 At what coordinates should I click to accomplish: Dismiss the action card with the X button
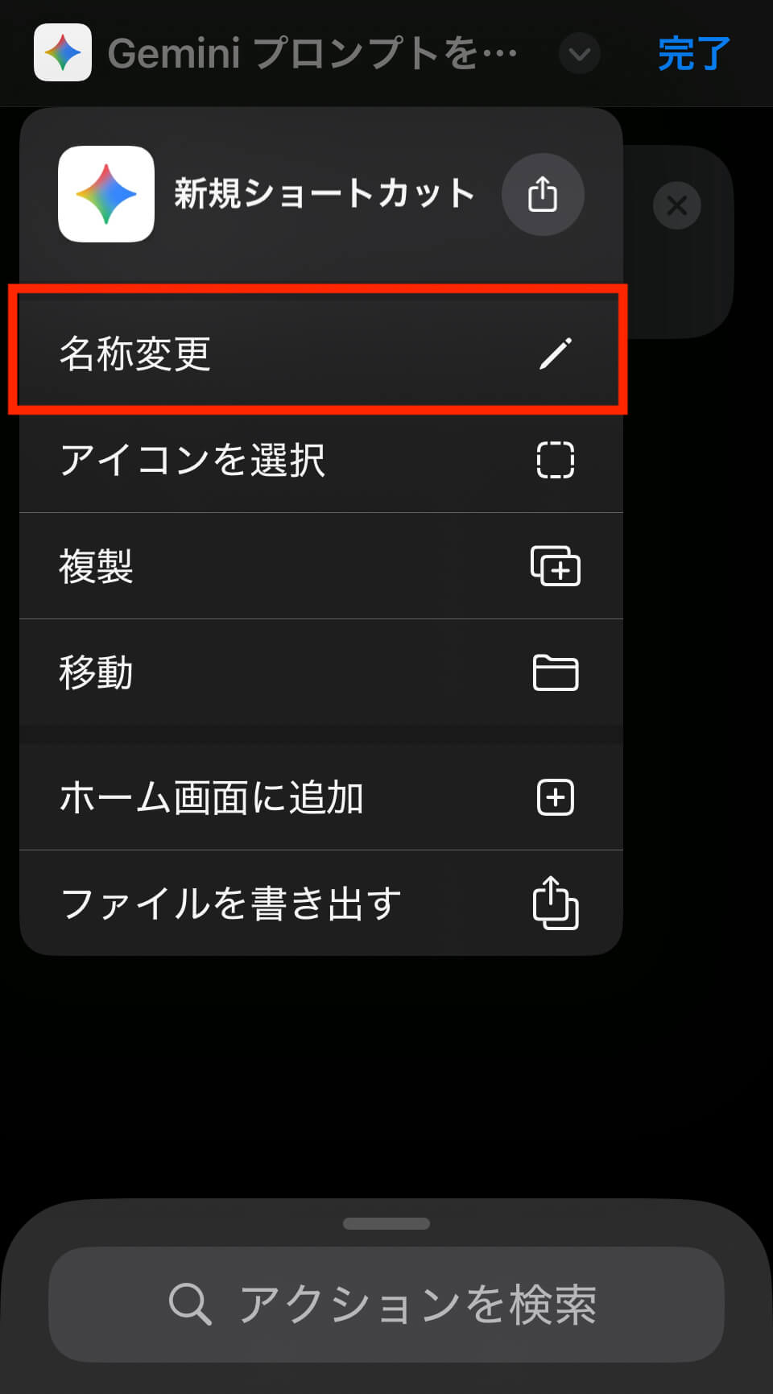point(677,205)
